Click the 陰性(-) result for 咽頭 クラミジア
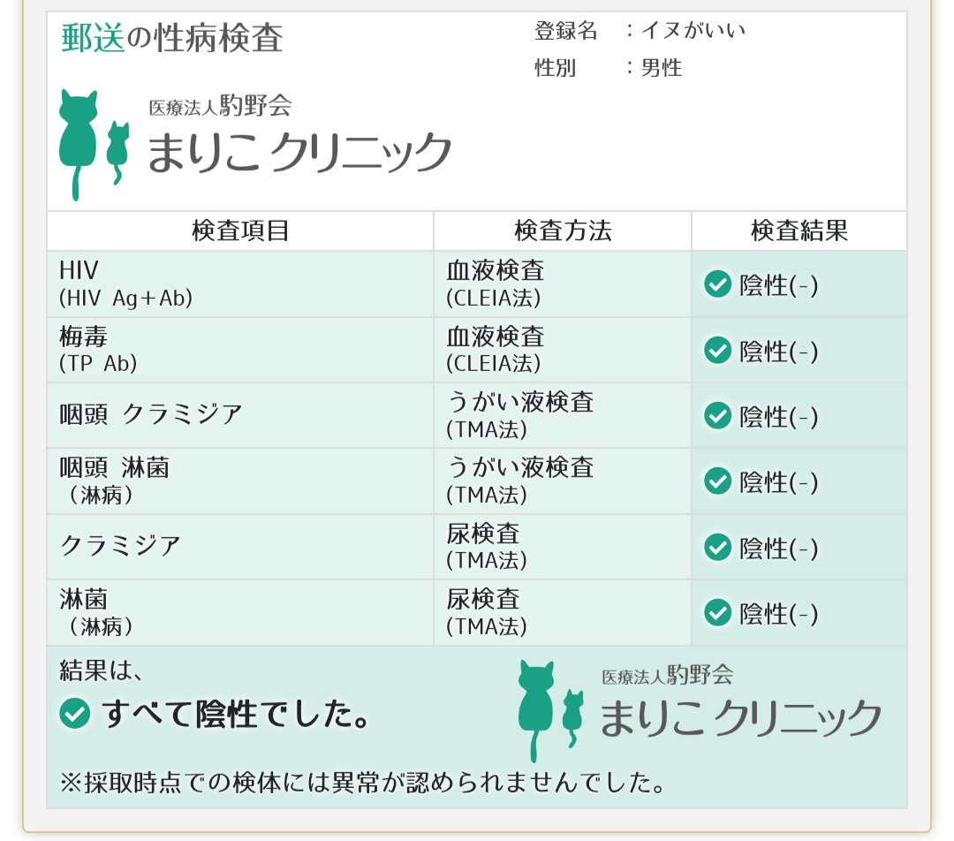 [x=778, y=417]
